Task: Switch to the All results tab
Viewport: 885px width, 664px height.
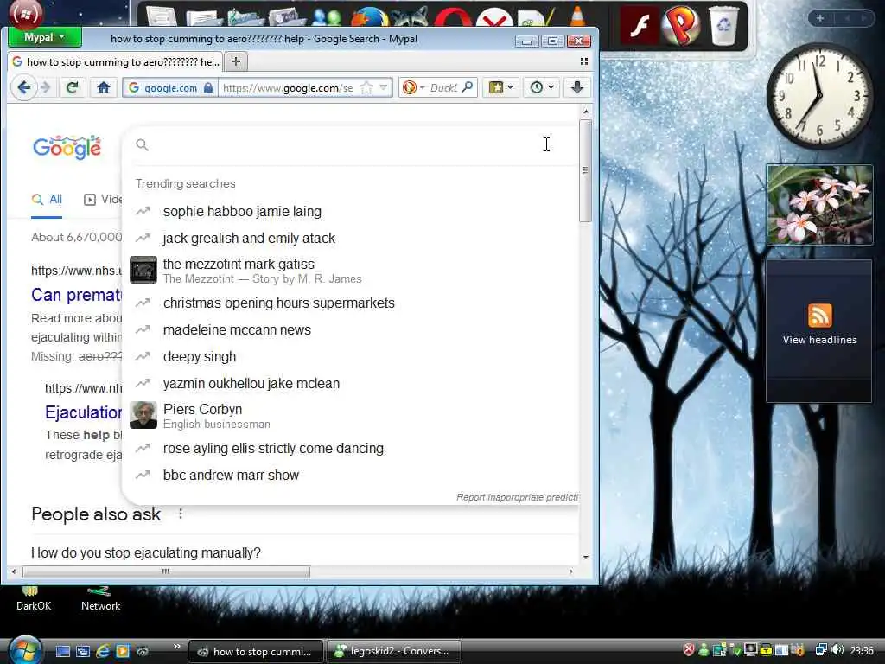Action: coord(48,200)
